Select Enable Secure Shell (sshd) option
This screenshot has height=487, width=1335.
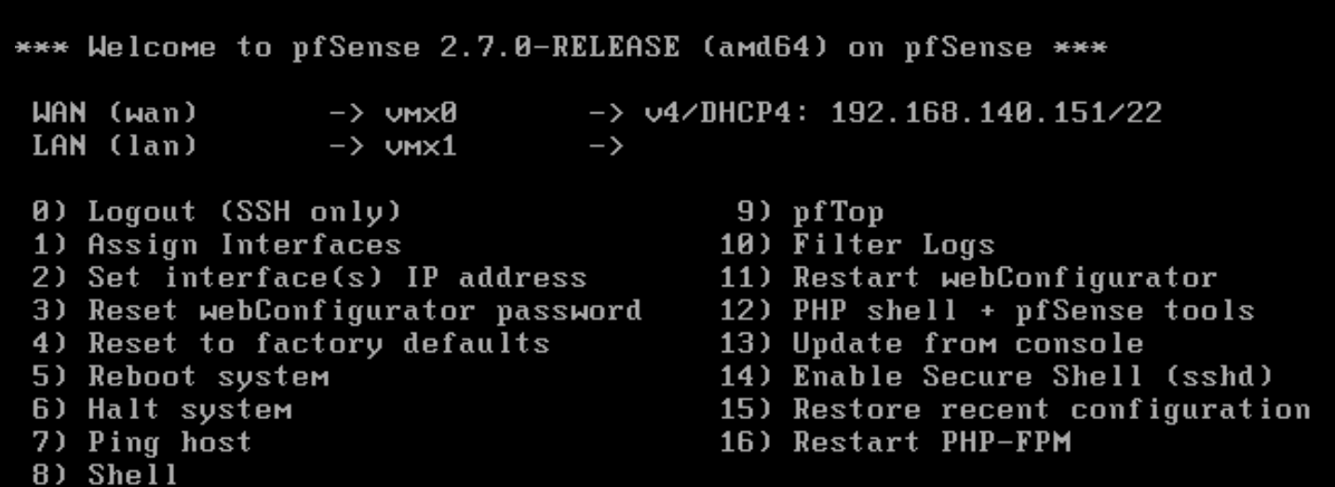coord(996,376)
